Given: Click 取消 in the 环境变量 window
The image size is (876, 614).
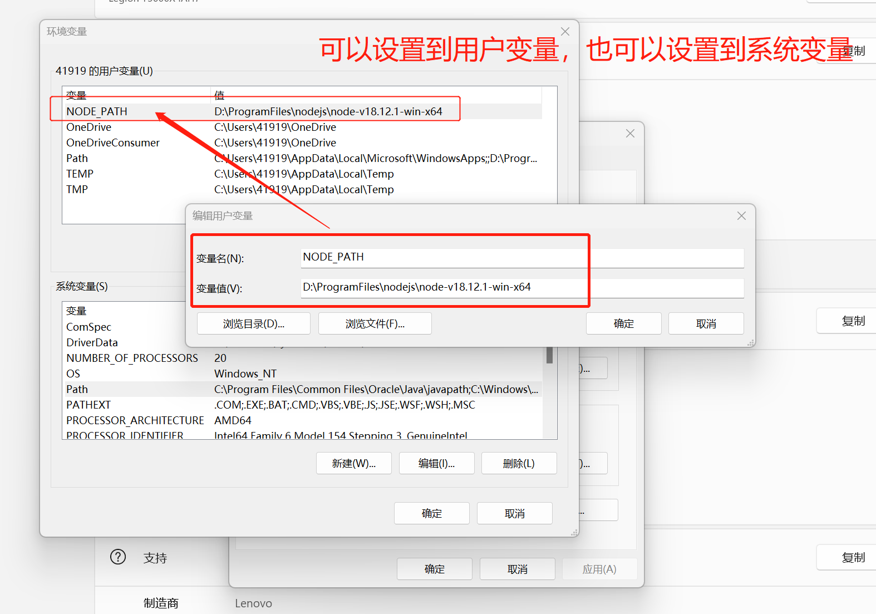Looking at the screenshot, I should pos(515,513).
